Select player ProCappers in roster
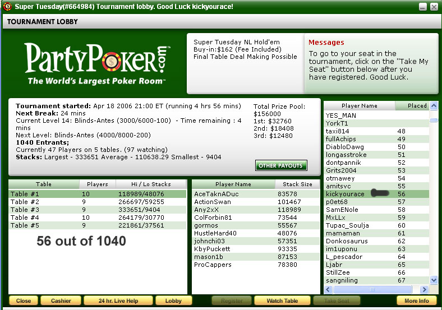442x310 pixels. click(213, 265)
